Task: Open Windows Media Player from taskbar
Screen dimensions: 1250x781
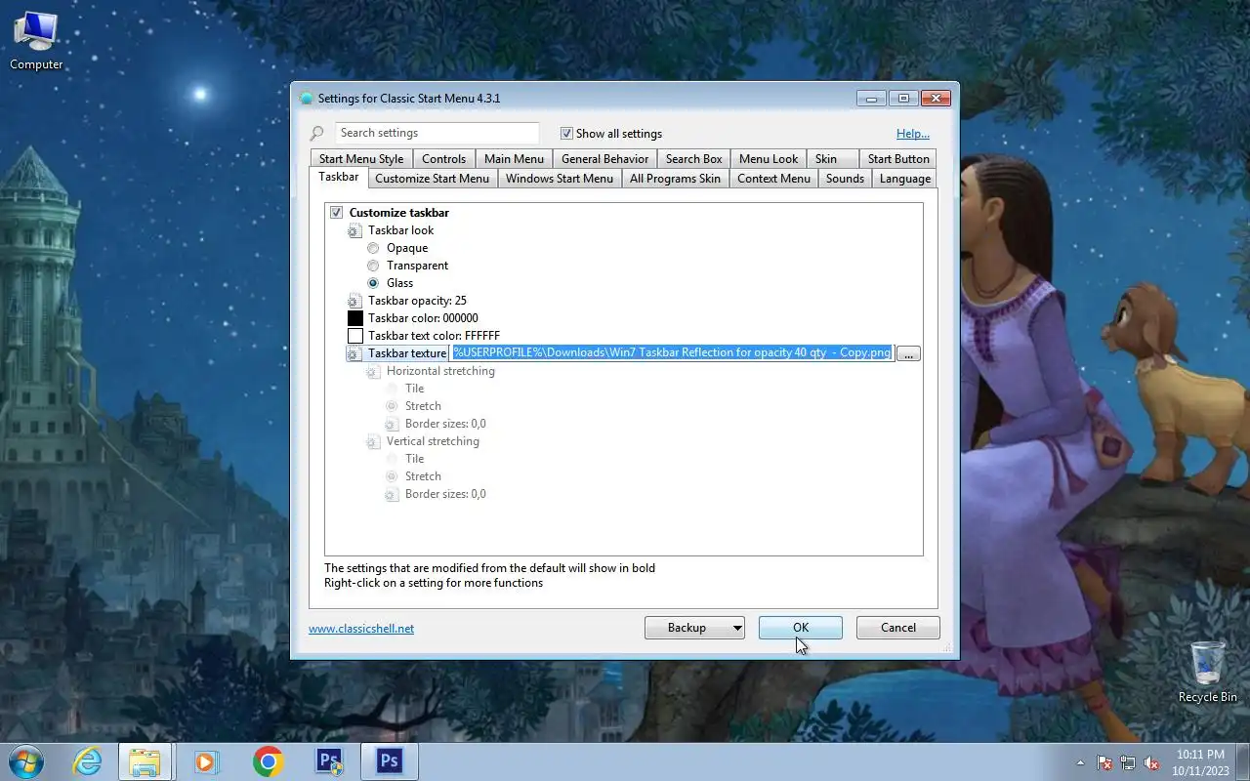Action: pos(206,761)
